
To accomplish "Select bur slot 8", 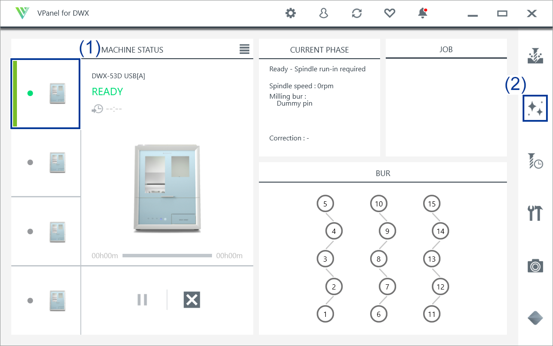I will [379, 259].
